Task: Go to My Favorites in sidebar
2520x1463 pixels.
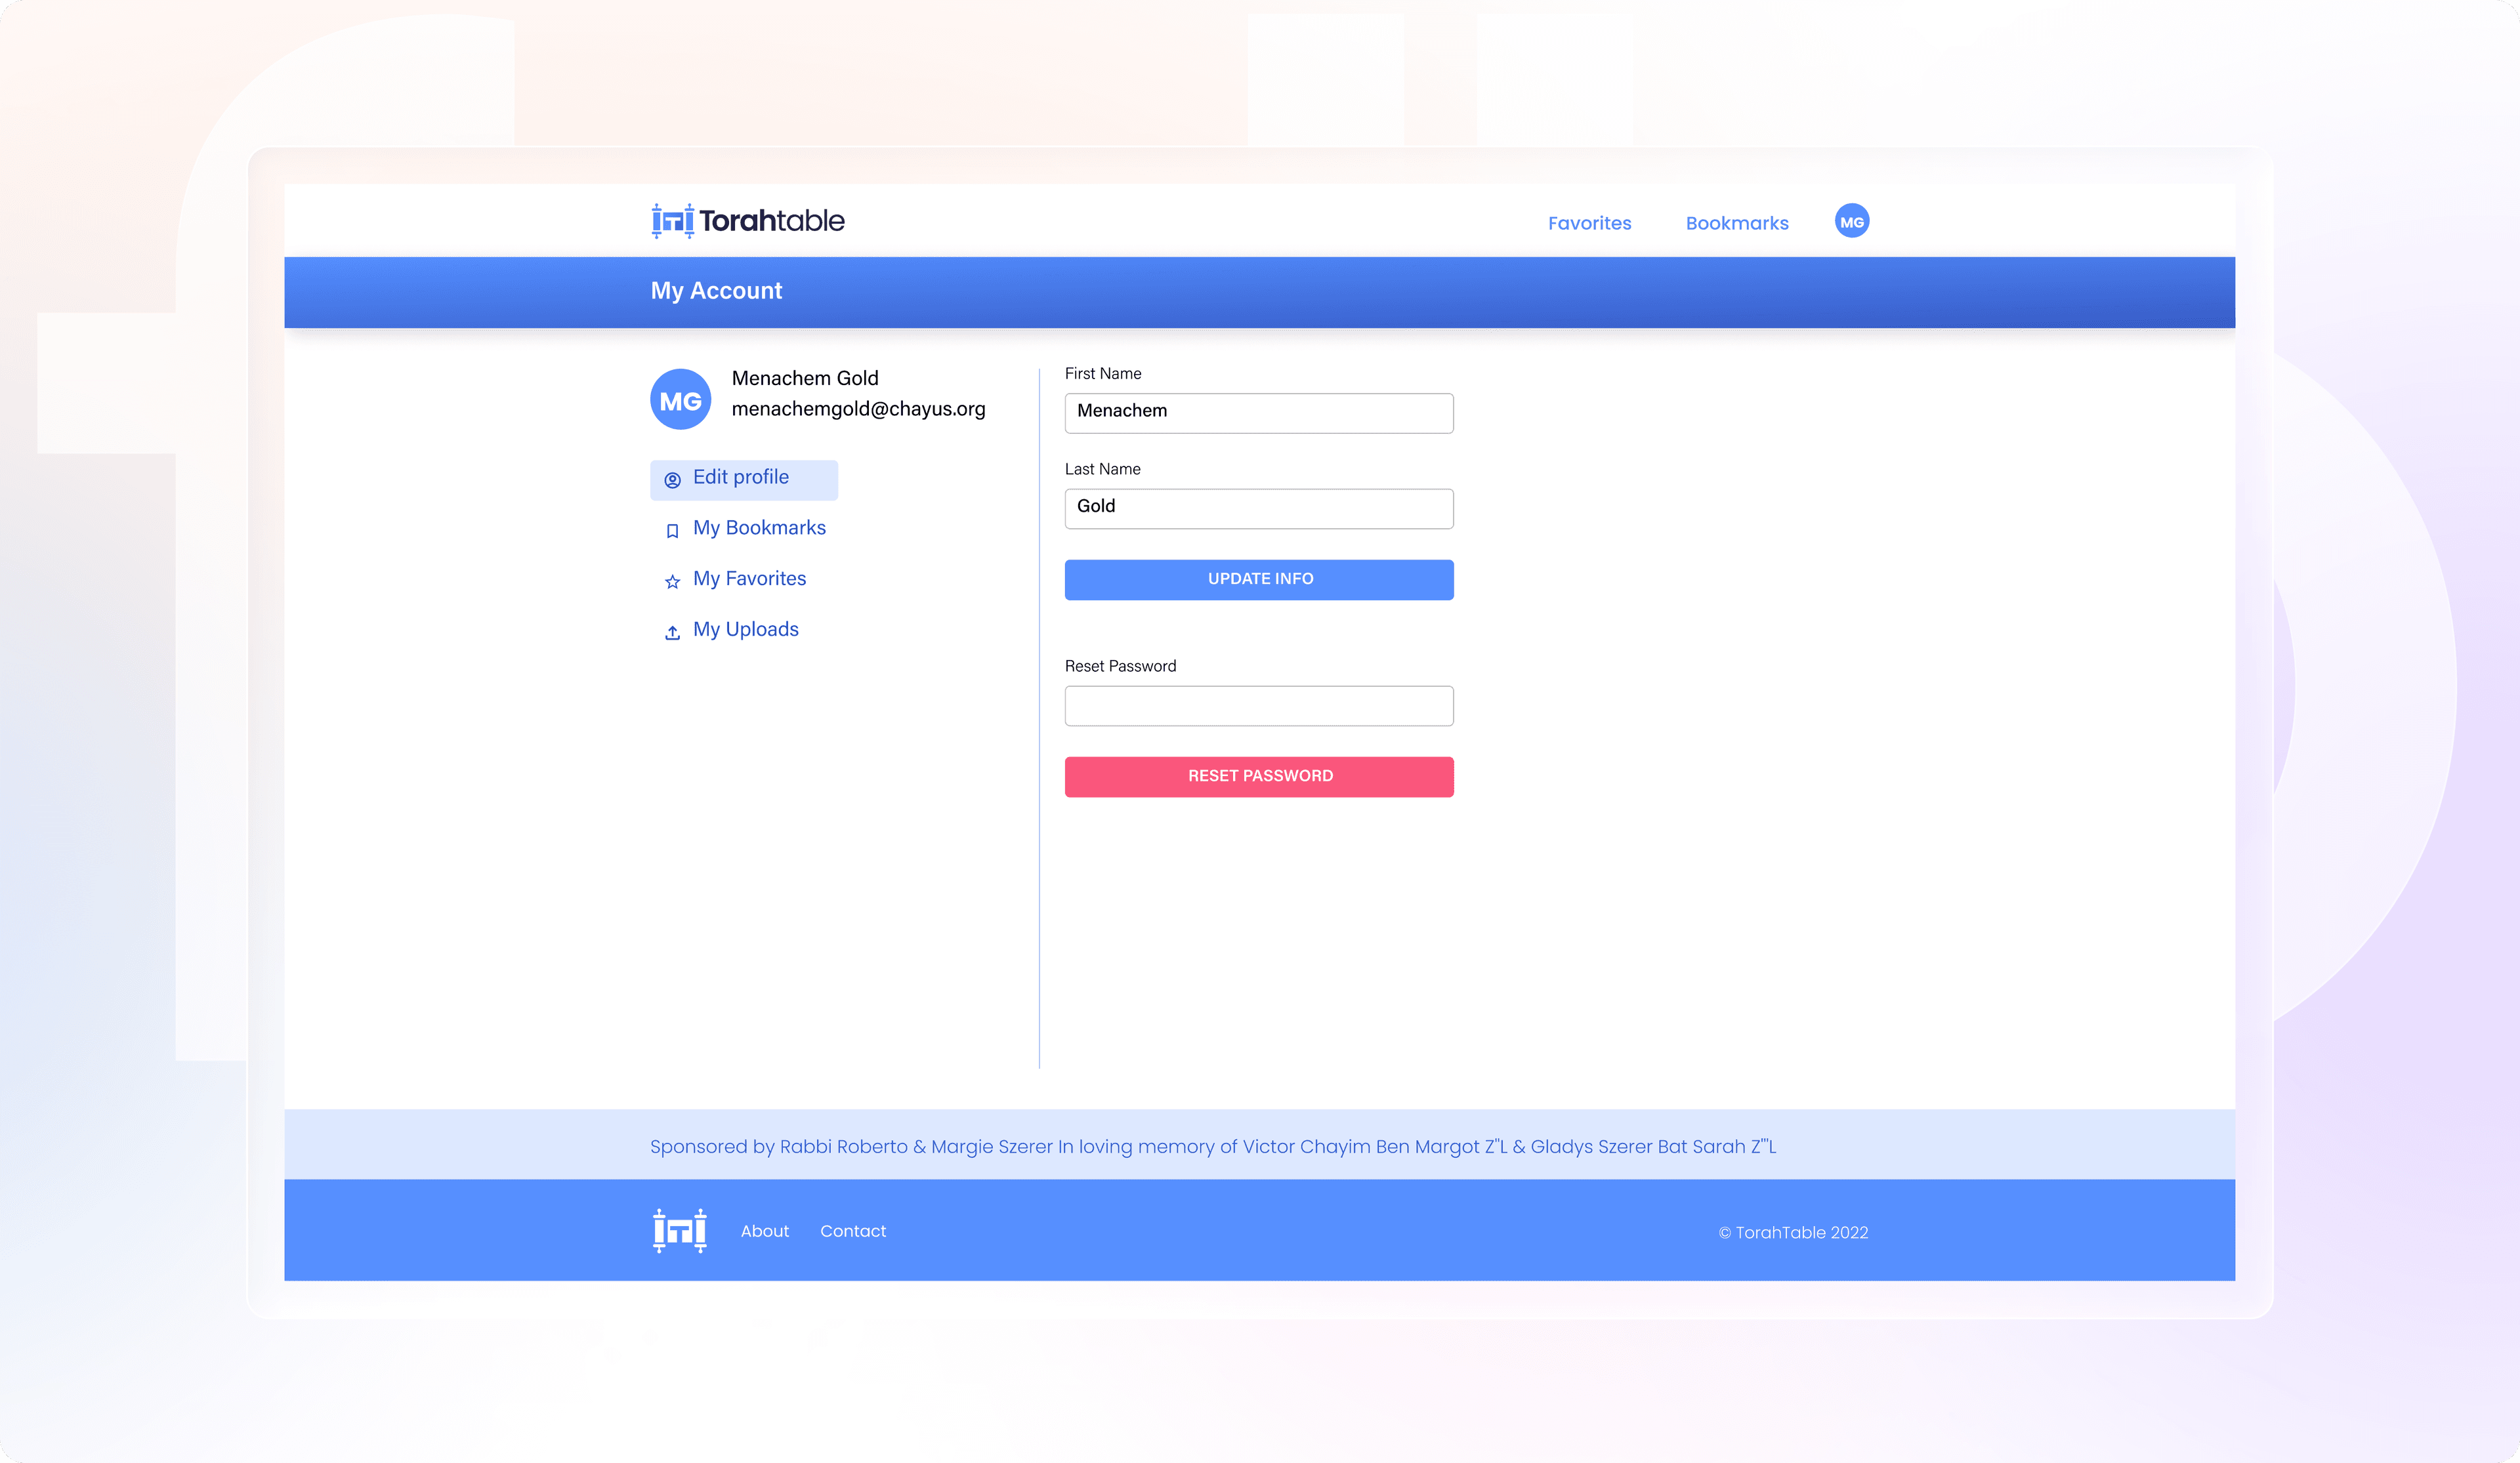Action: [x=749, y=579]
